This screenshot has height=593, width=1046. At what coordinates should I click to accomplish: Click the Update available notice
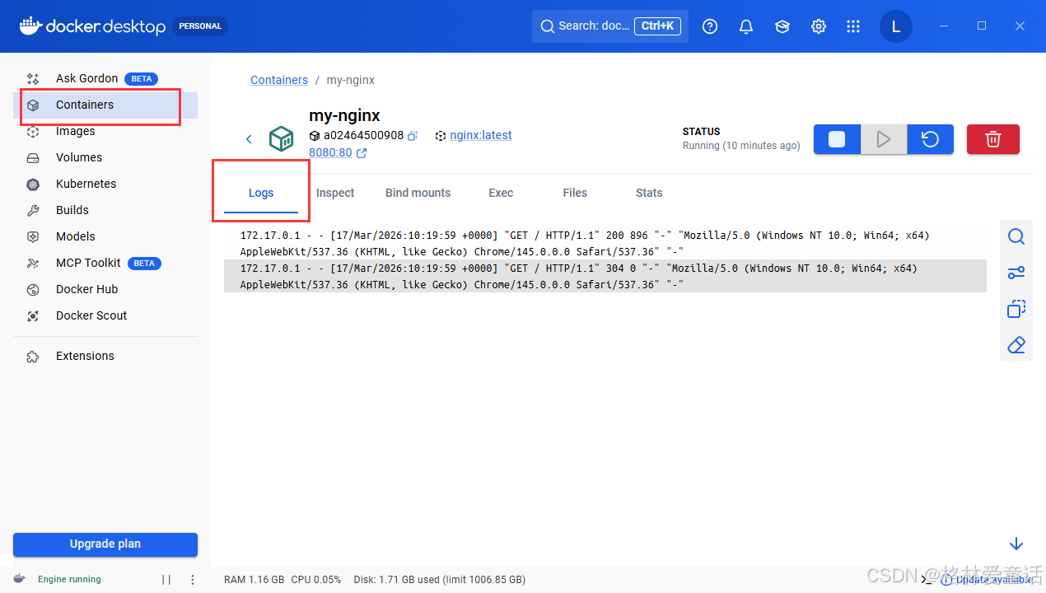987,580
